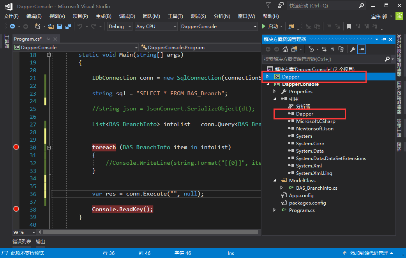Click the New Project toolbar icon
This screenshot has height=258, width=406.
pyautogui.click(x=37, y=26)
